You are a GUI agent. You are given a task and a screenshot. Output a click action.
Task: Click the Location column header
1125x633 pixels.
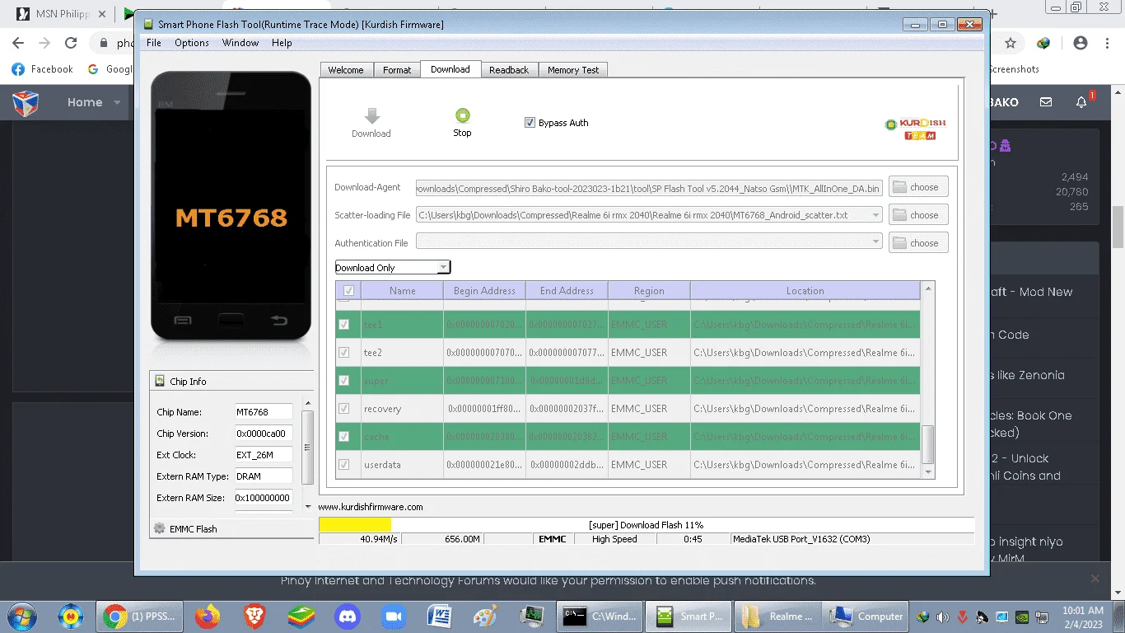pos(805,290)
